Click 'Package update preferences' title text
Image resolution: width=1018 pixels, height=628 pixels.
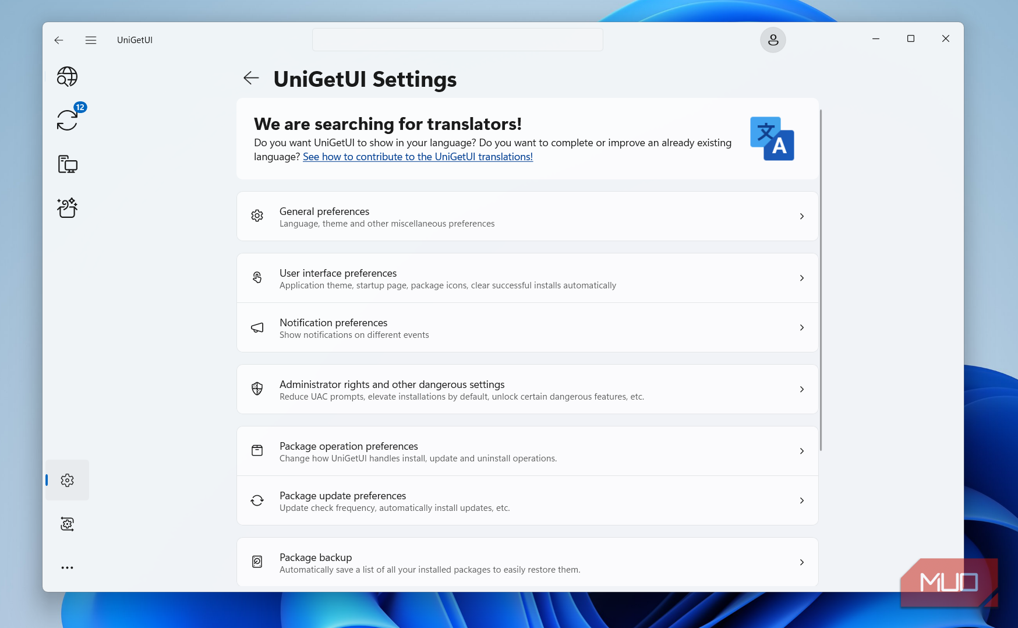click(x=342, y=496)
